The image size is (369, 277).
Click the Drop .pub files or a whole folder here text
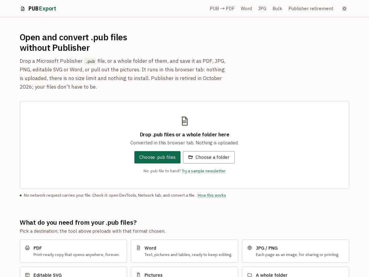coord(184,134)
